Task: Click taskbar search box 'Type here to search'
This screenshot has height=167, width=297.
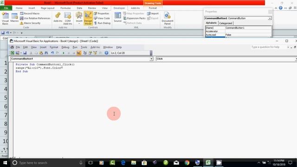Action: 47,163
